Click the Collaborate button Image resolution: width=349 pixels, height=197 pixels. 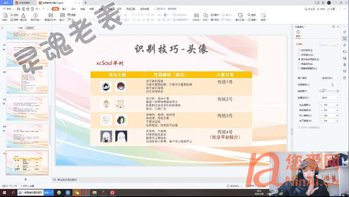(x=321, y=9)
